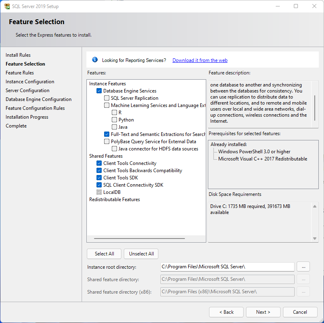Viewport: 324px width, 323px height.
Task: Select the Installation Progress step
Action: 27,117
